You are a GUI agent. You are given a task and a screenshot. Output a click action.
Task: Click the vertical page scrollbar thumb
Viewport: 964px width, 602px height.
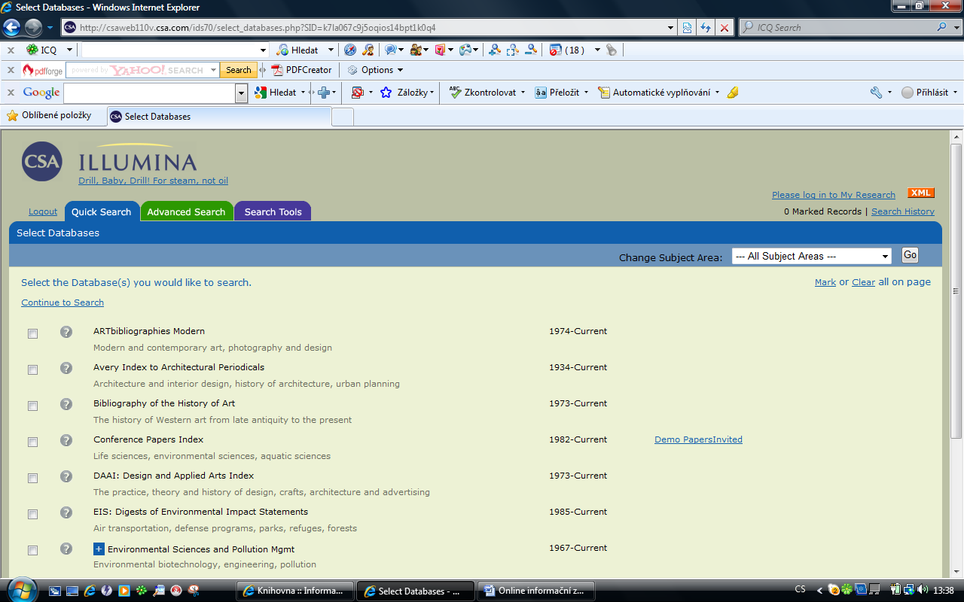[956, 292]
